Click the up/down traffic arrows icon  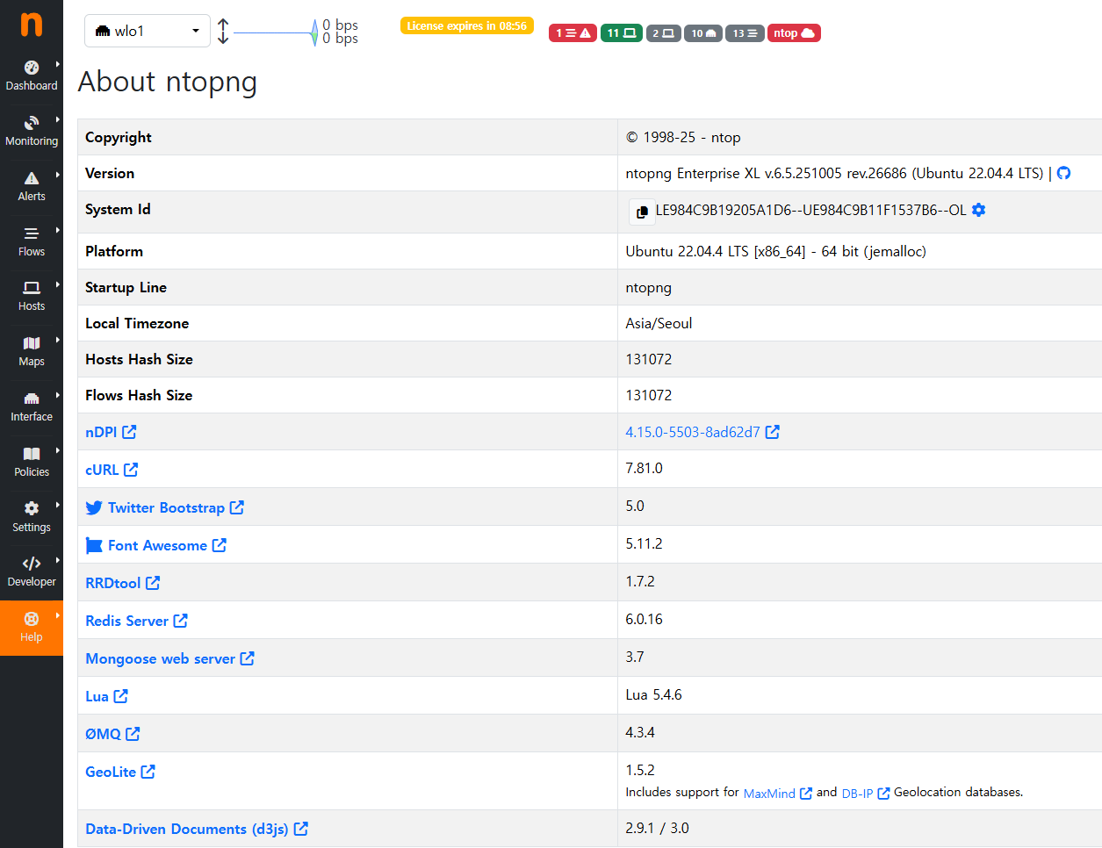(x=223, y=32)
